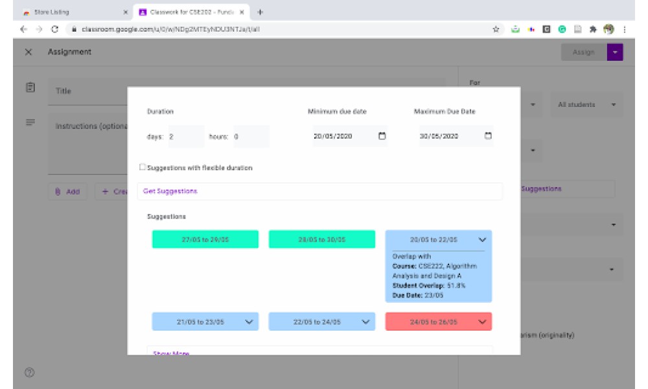Screen dimensions: 648x389
Task: Select the green 27/05 to 29/05 suggestion
Action: [205, 239]
